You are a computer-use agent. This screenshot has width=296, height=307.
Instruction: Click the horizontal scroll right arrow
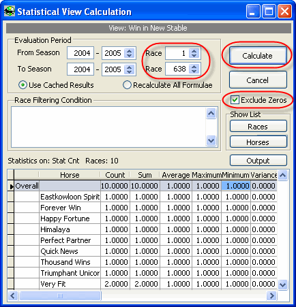click(x=271, y=295)
